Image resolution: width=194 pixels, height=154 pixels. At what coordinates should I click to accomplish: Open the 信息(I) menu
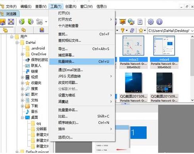click(102, 6)
